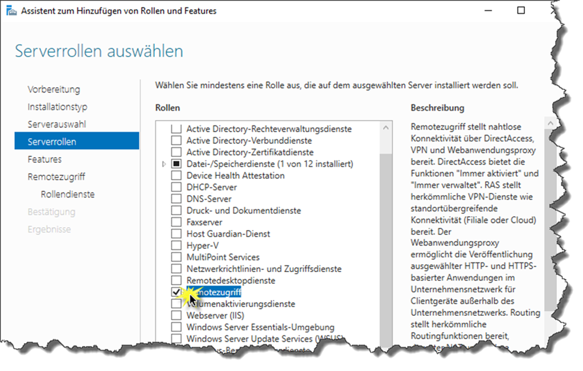
Task: Click the wizard title bar icon
Action: [x=11, y=11]
